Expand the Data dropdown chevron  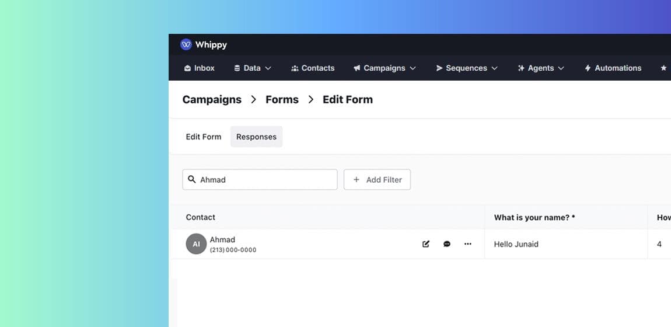click(268, 68)
